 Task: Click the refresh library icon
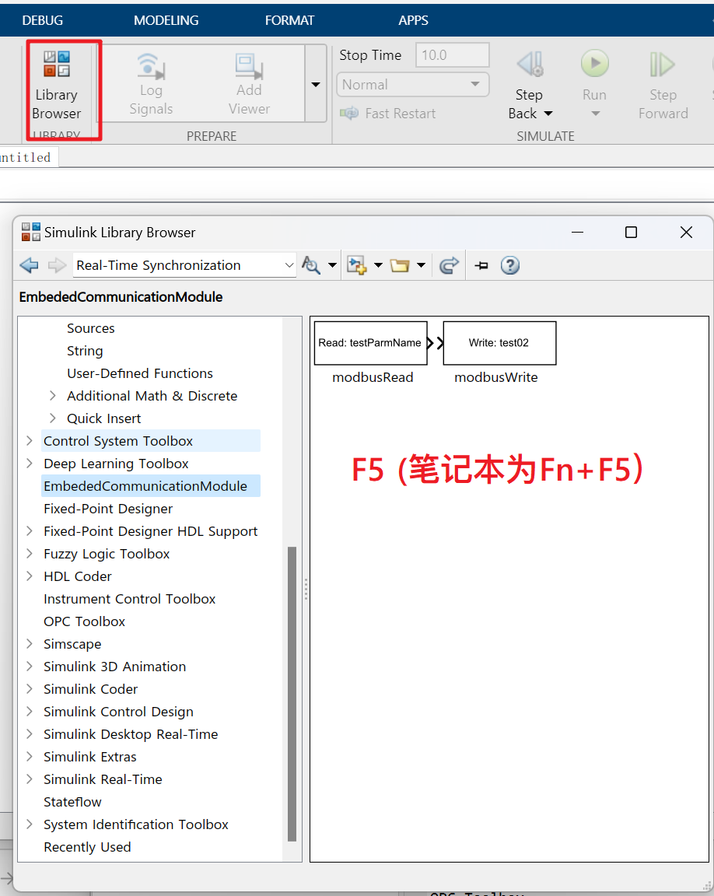point(449,265)
